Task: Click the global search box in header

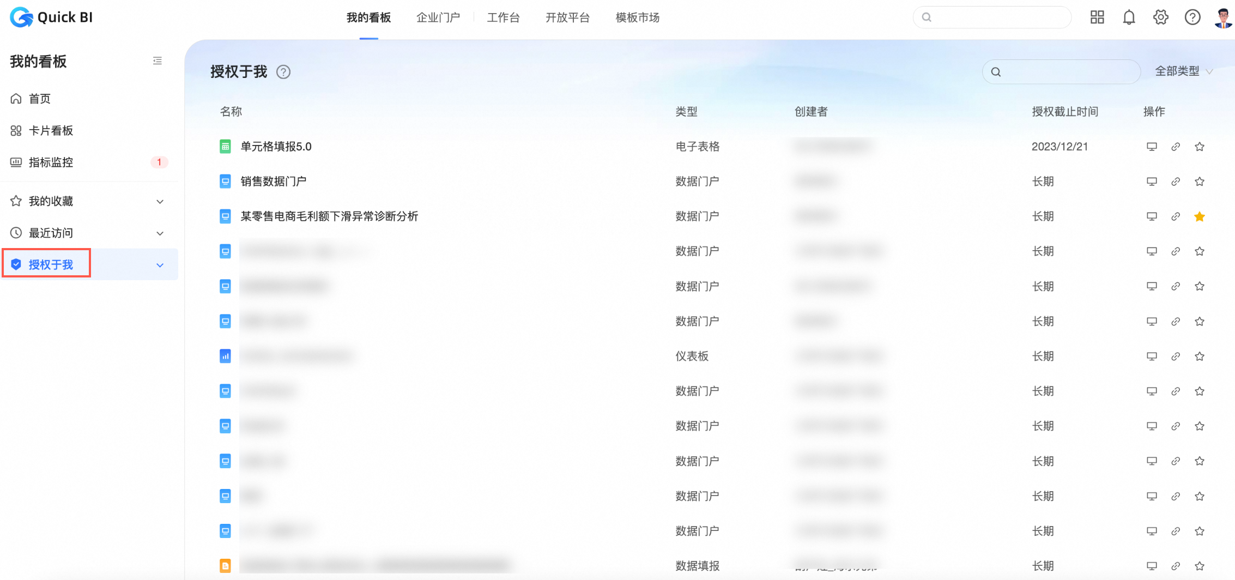Action: (992, 17)
